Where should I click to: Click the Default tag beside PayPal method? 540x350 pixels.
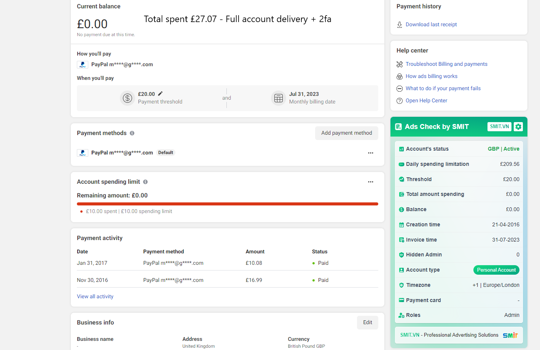166,153
